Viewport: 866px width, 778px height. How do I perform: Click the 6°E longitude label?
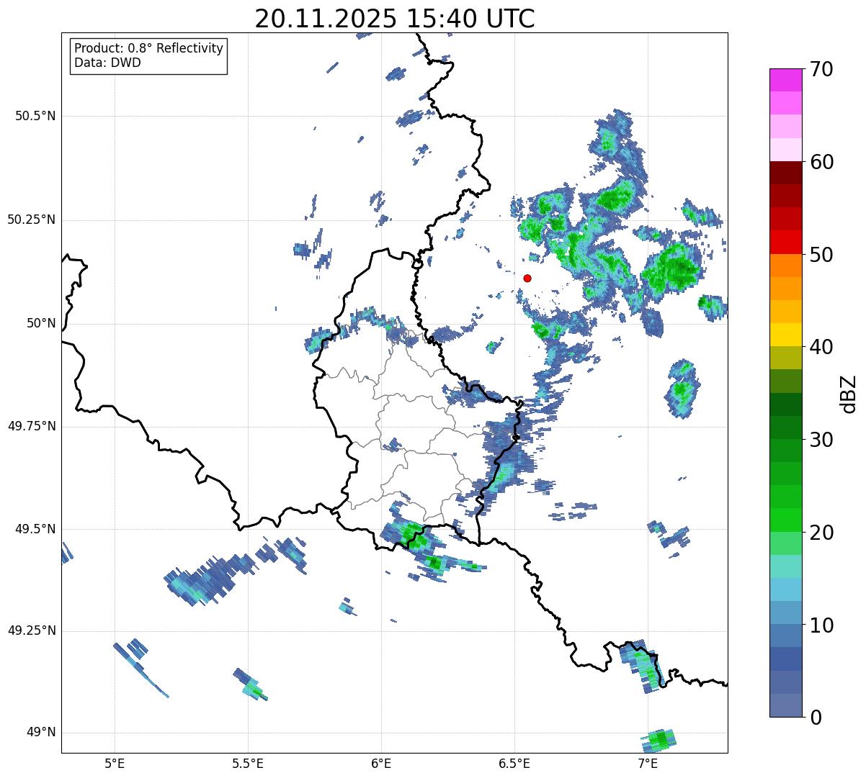[381, 764]
